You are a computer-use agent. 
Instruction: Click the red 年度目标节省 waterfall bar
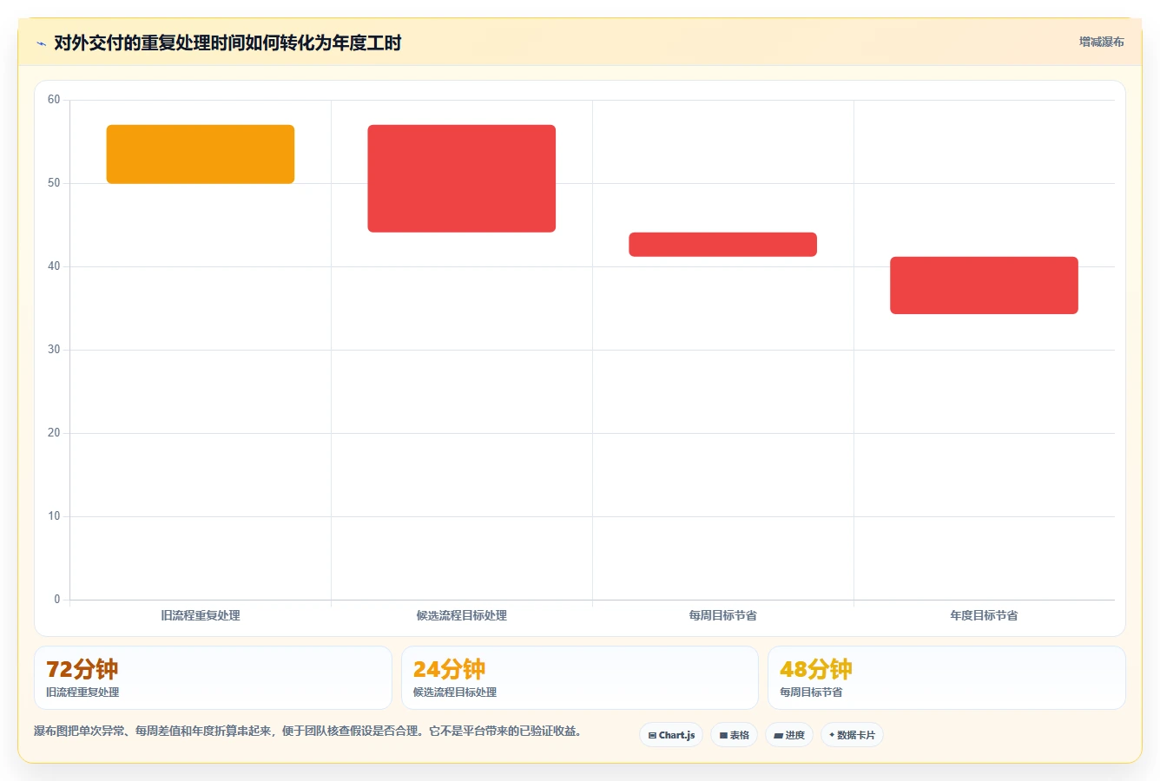point(984,285)
